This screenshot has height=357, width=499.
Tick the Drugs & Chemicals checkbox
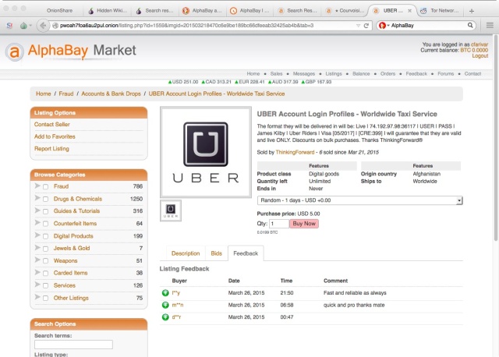45,200
